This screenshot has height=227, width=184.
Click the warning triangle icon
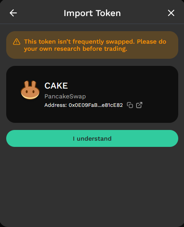[x=16, y=42]
